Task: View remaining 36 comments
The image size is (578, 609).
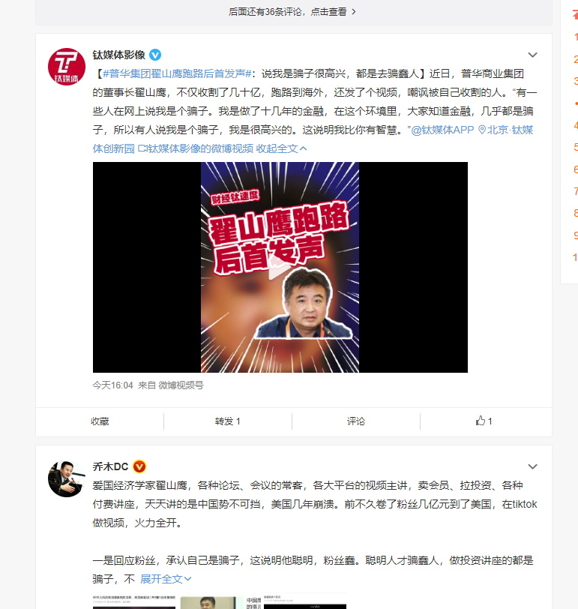Action: [x=292, y=12]
